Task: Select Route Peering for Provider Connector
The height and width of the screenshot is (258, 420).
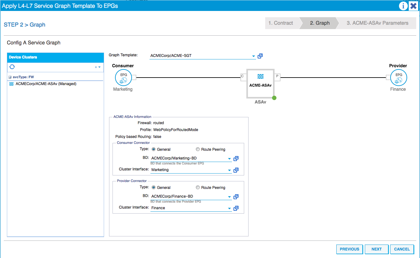Action: (x=198, y=187)
